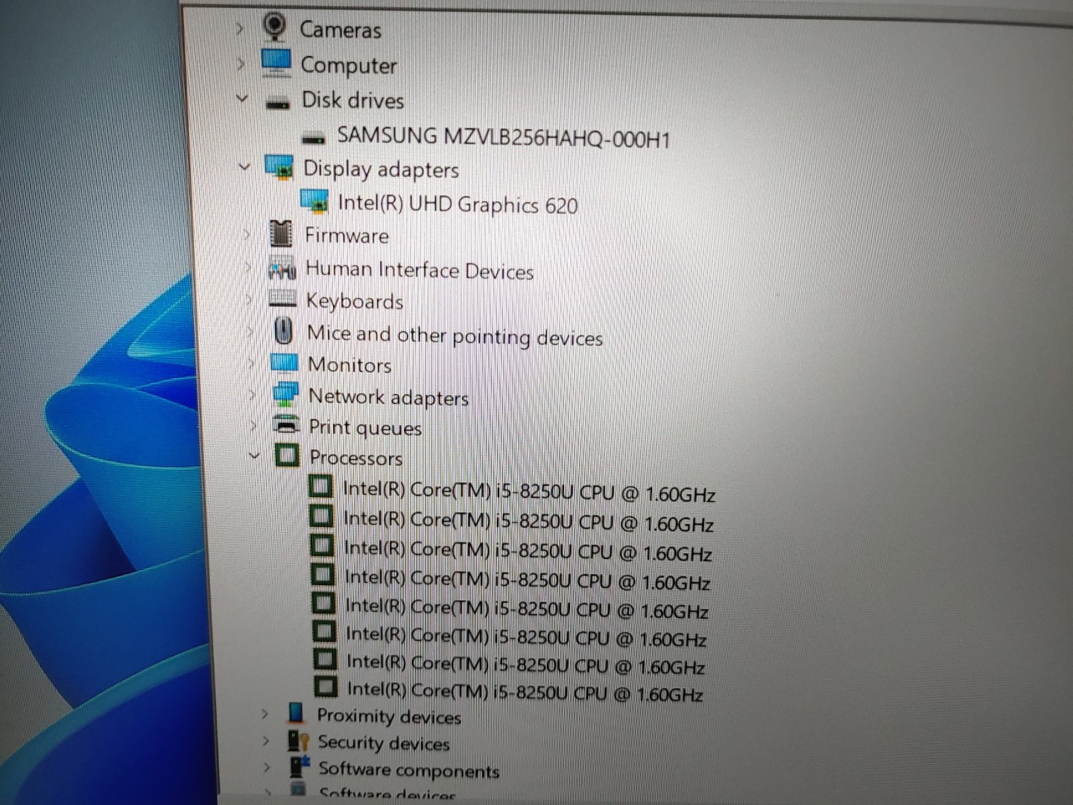1073x805 pixels.
Task: Select the Network adapters label
Action: [388, 397]
